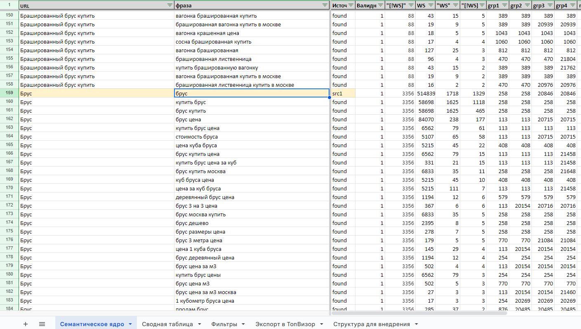The height and width of the screenshot is (329, 581).
Task: Click filter icon for grp1 column
Action: pyautogui.click(x=504, y=5)
